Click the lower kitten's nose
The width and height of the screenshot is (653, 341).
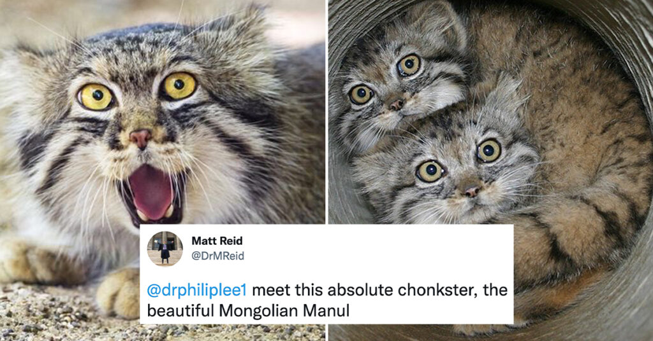click(x=472, y=191)
